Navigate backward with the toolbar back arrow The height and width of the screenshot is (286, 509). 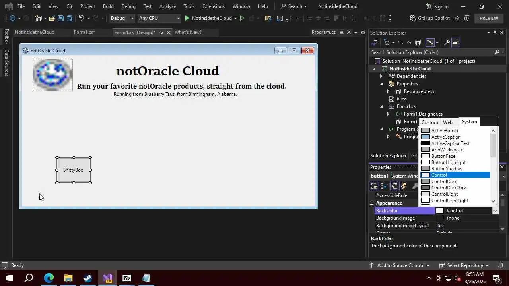(13, 18)
